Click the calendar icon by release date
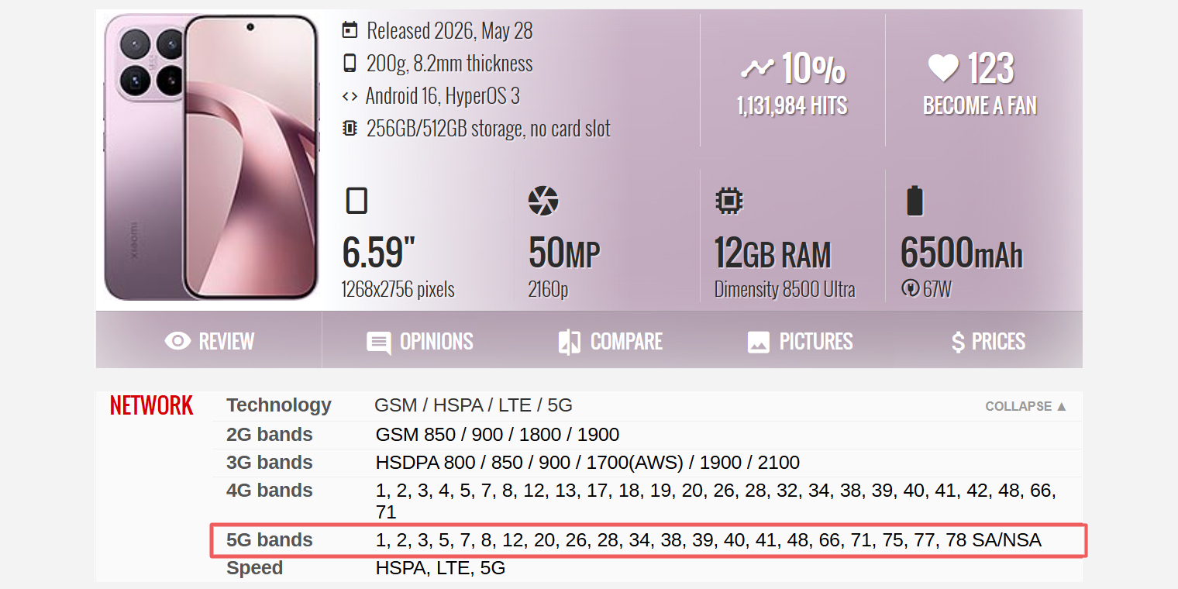 pos(350,30)
